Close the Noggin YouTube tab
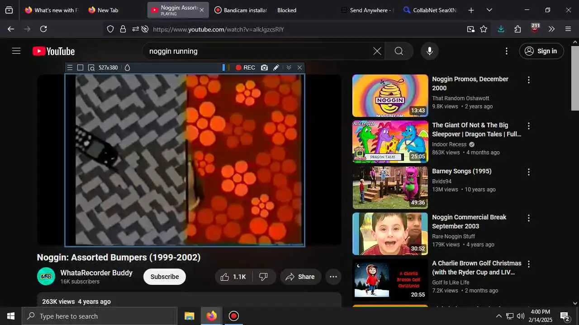Viewport: 579px width, 325px height. coord(201,10)
